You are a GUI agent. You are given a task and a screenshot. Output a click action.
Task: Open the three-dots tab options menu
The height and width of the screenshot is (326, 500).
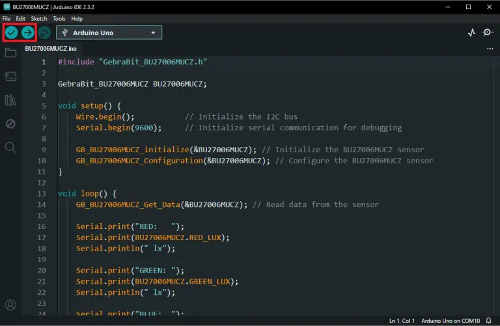[x=490, y=49]
